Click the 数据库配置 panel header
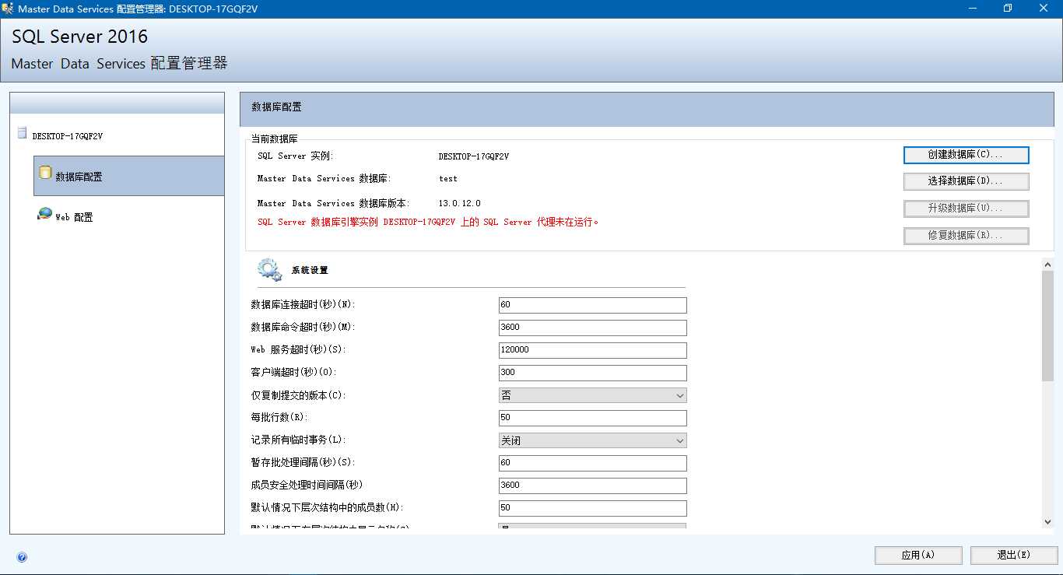The width and height of the screenshot is (1063, 575). coord(647,109)
